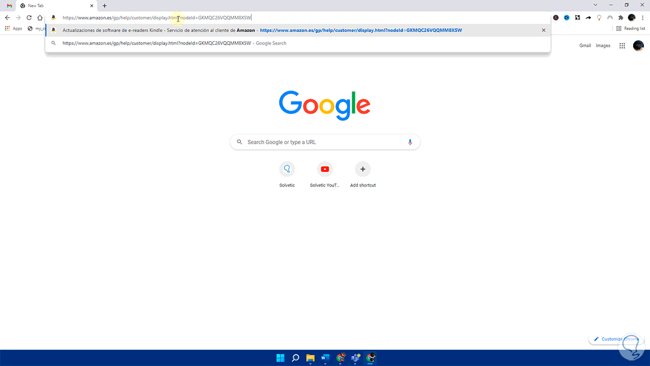Choose the Amazon Kindle updates suggestion
The height and width of the screenshot is (366, 650).
pyautogui.click(x=298, y=30)
